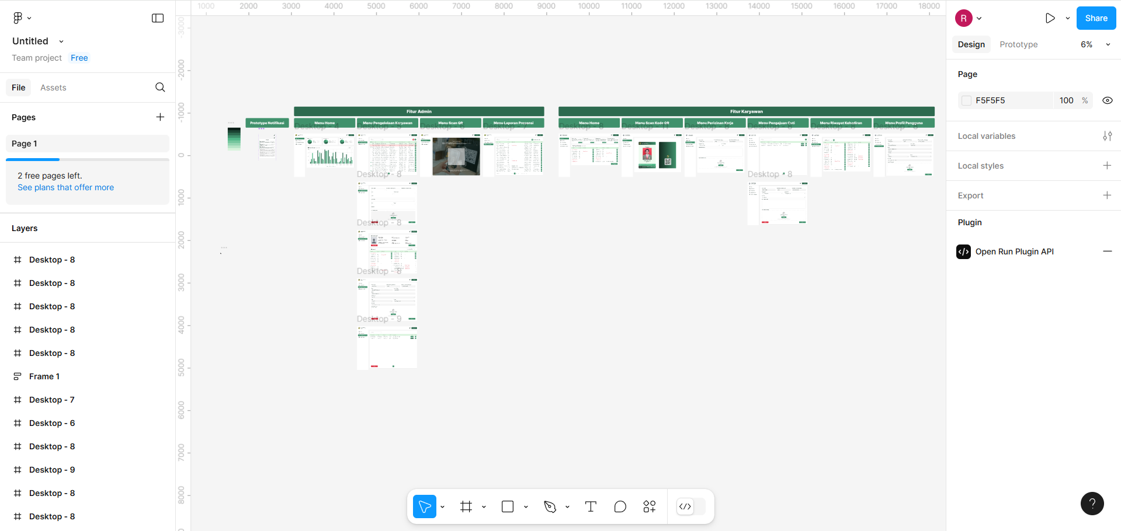Toggle the sidebar panel layout icon
The image size is (1121, 531).
point(158,18)
